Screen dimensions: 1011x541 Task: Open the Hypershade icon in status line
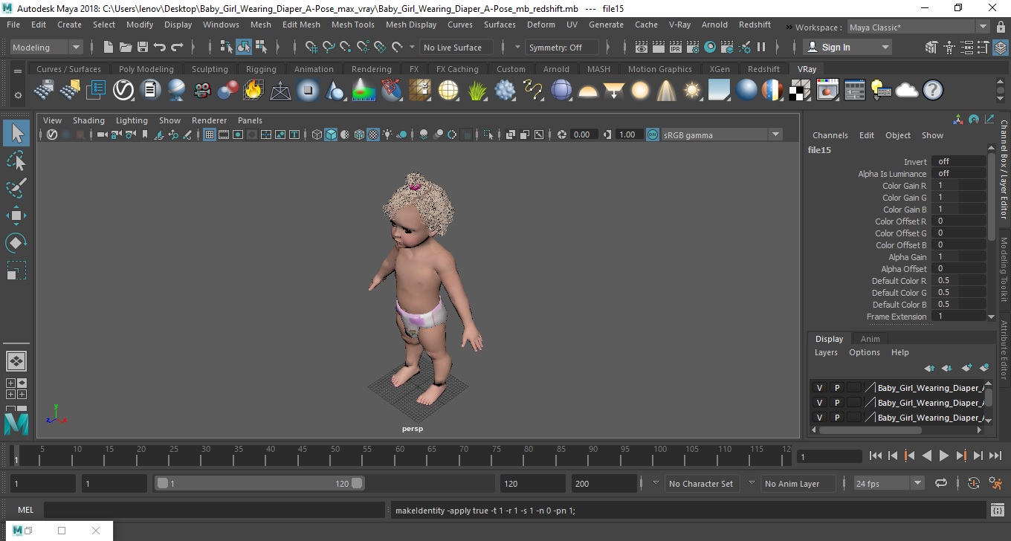click(710, 47)
